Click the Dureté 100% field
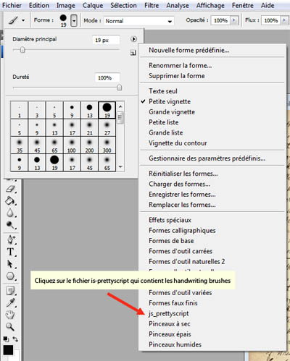This screenshot has width=290, height=361. tap(107, 77)
